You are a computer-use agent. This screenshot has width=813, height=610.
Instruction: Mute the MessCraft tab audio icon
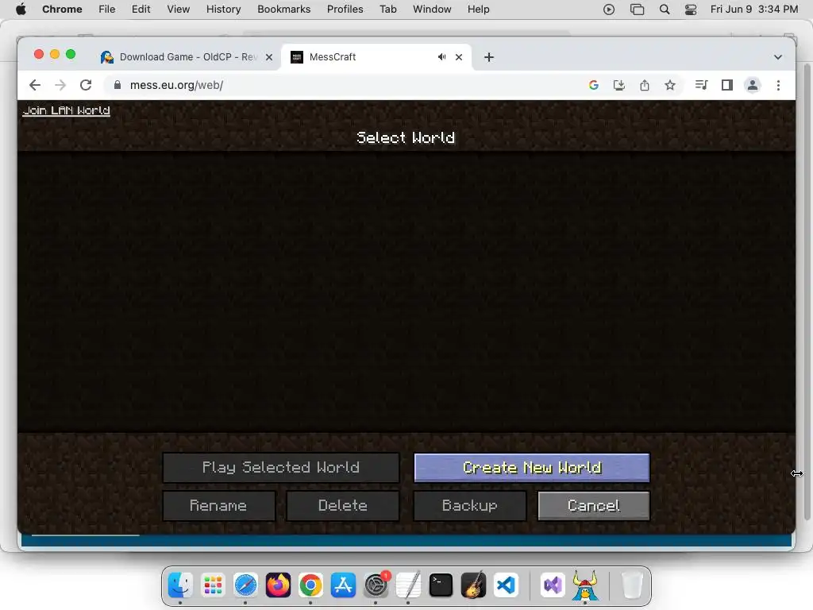441,57
